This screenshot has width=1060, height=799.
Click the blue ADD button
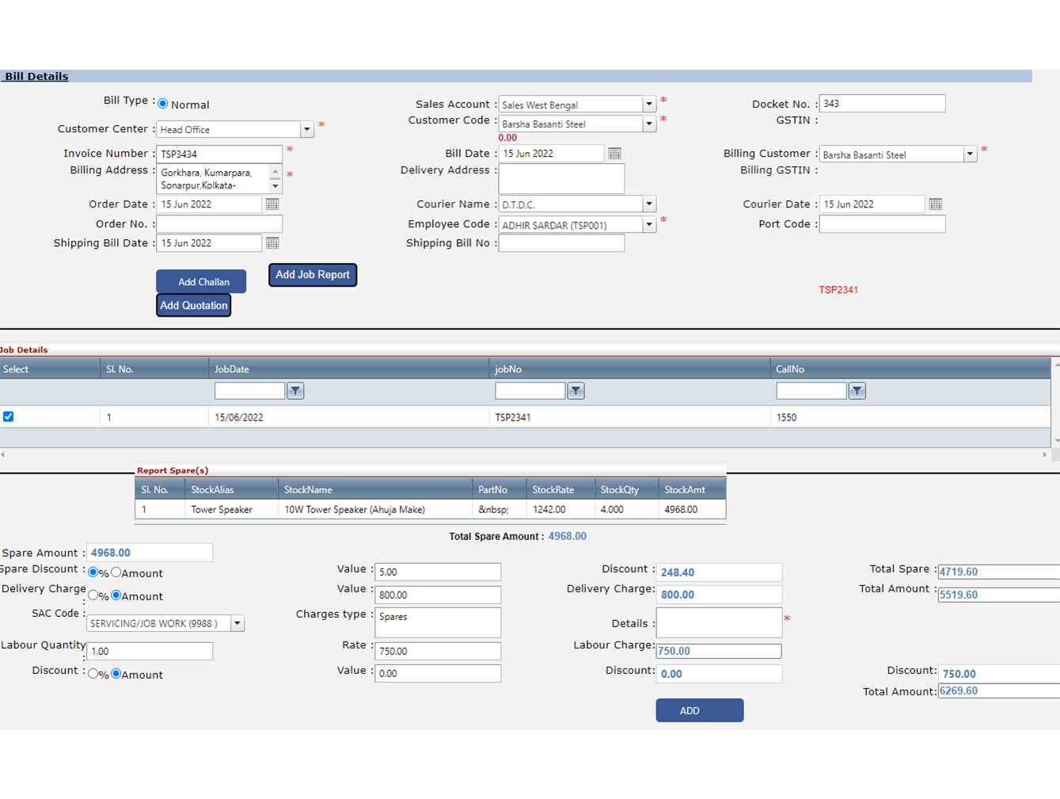coord(700,710)
